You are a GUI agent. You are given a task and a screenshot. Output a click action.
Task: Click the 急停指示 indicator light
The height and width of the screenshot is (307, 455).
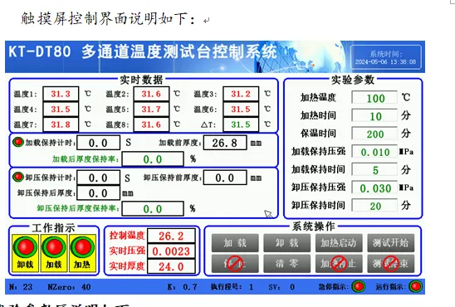point(359,286)
